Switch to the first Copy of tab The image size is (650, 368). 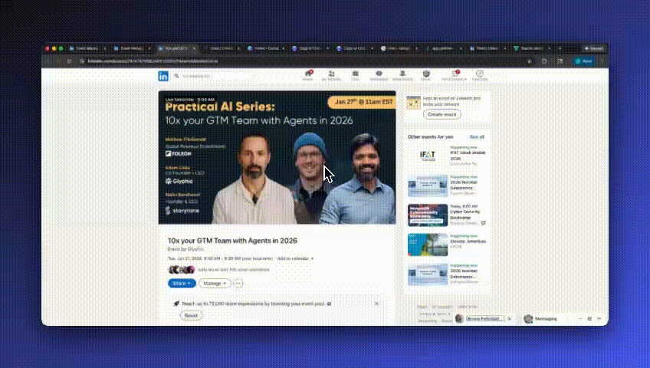point(310,48)
